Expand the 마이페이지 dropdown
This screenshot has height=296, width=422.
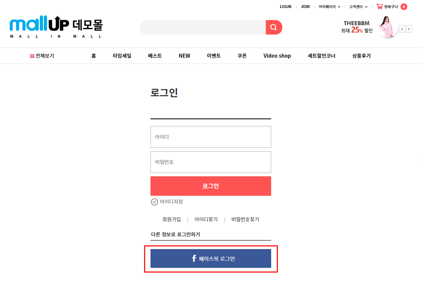329,7
